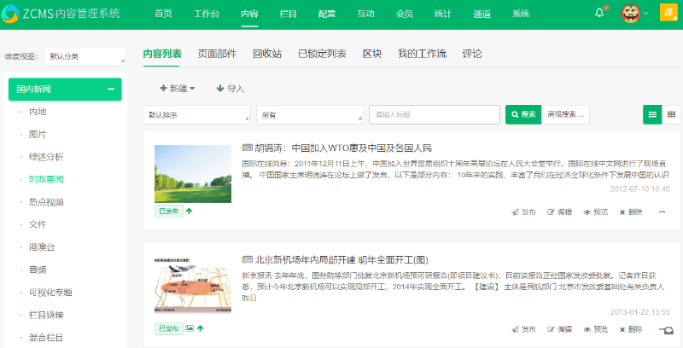
Task: Open 会员 in top navigation
Action: pyautogui.click(x=404, y=14)
